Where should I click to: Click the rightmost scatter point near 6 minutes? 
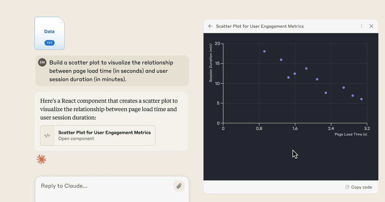pos(361,99)
